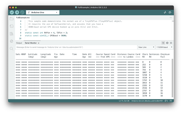
Task: Click the Verify sketch checkmark button
Action: tap(12, 12)
